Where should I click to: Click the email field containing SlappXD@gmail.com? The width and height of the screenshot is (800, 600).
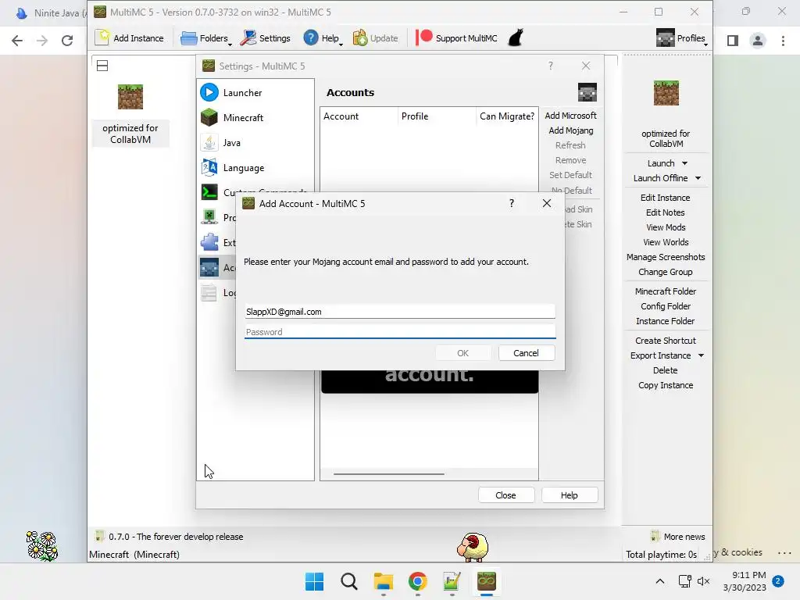[x=400, y=311]
